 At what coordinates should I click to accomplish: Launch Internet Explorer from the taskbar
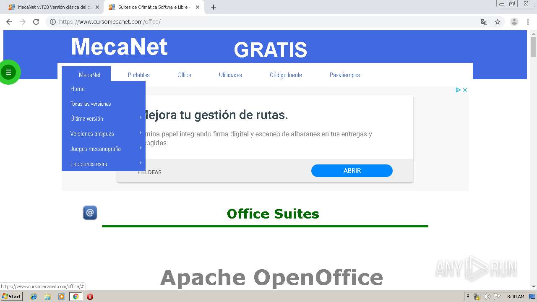pyautogui.click(x=34, y=297)
